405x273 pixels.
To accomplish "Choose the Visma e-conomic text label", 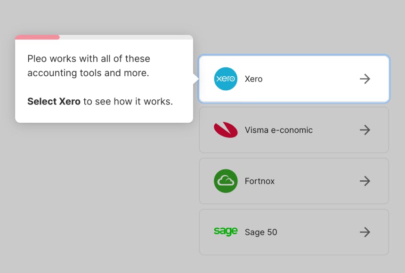I will [278, 130].
